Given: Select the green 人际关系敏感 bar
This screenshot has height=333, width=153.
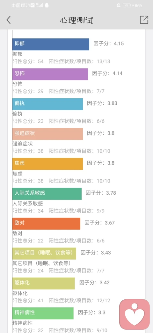Looking at the screenshot, I should click(x=47, y=194).
